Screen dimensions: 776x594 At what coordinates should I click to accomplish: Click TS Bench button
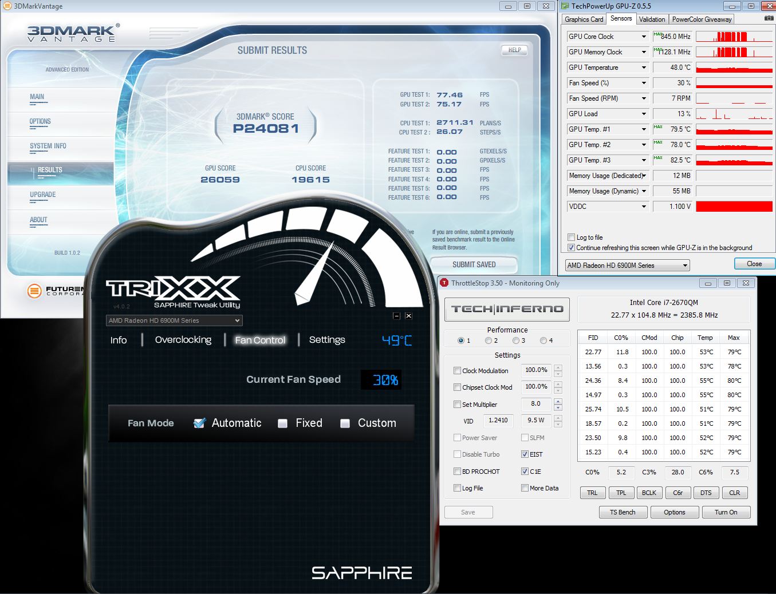(x=623, y=512)
